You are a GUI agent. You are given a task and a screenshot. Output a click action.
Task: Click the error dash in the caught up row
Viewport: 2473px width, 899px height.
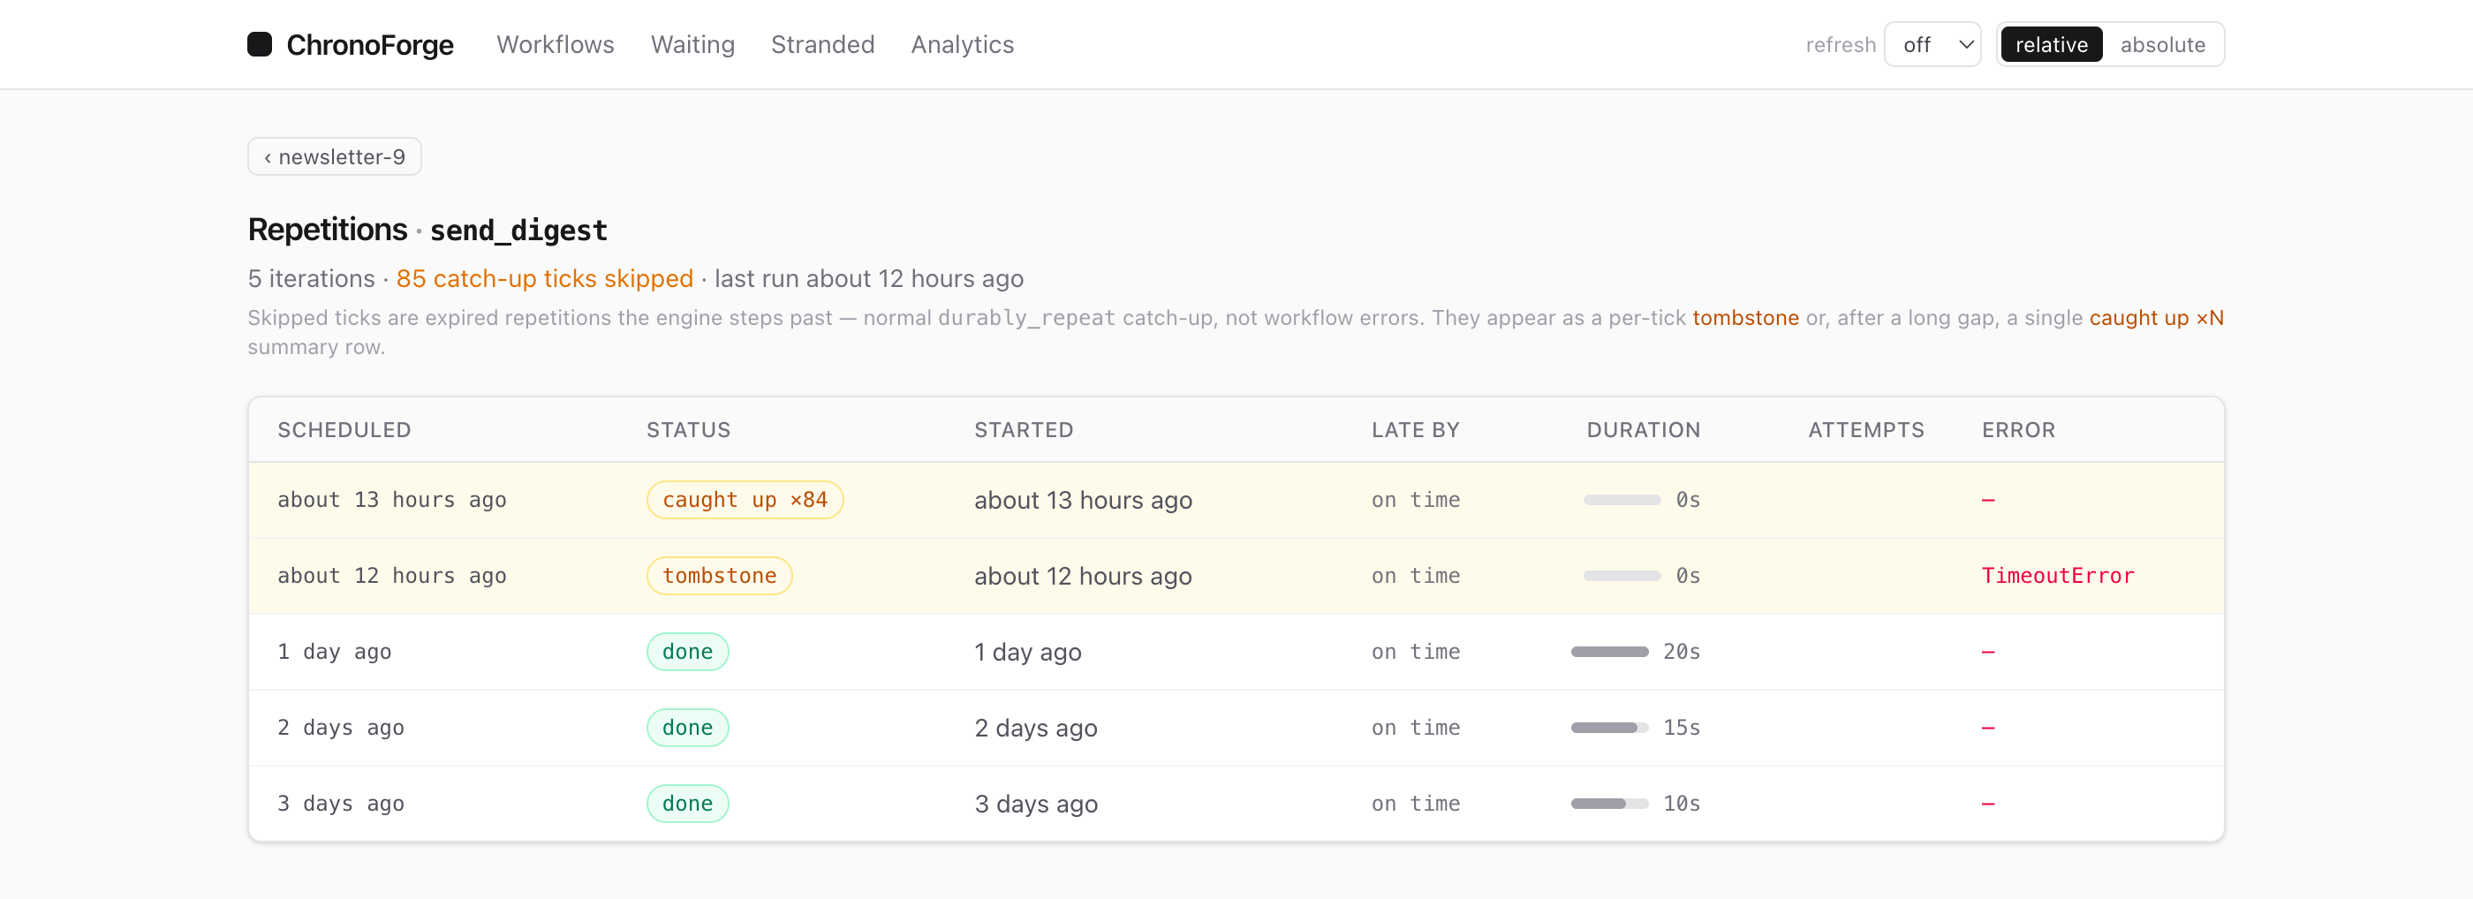coord(1988,500)
